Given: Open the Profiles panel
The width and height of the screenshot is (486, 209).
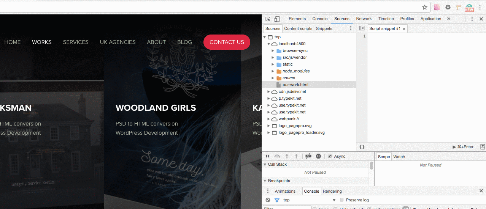Looking at the screenshot, I should point(407,19).
